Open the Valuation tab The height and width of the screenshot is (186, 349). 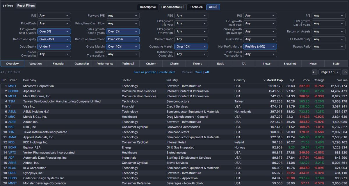(35, 63)
